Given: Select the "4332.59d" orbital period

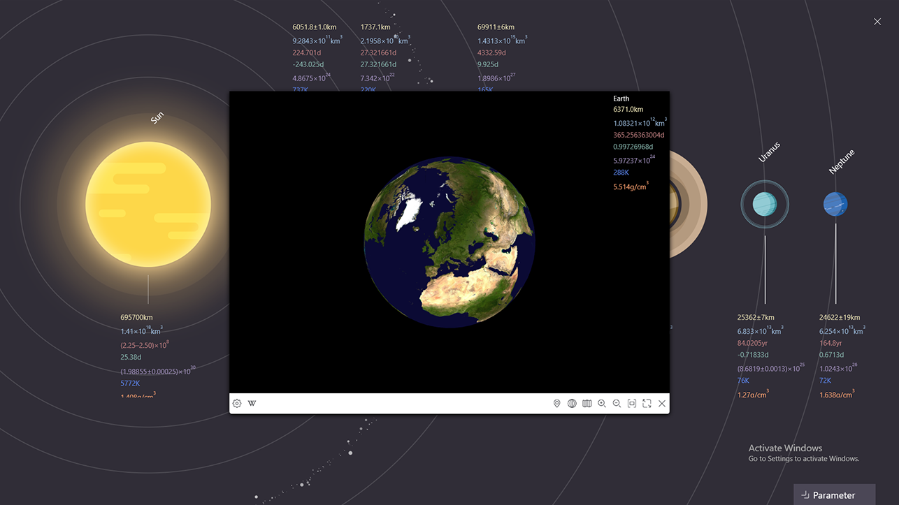Looking at the screenshot, I should (492, 52).
